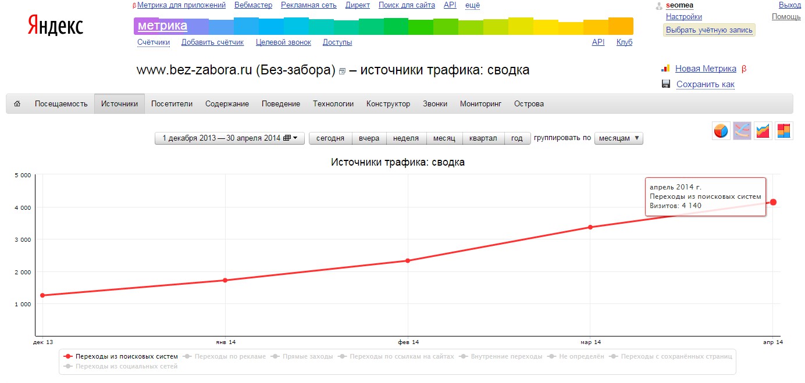The width and height of the screenshot is (805, 383).
Task: Open the Конструктор tab
Action: click(x=388, y=104)
